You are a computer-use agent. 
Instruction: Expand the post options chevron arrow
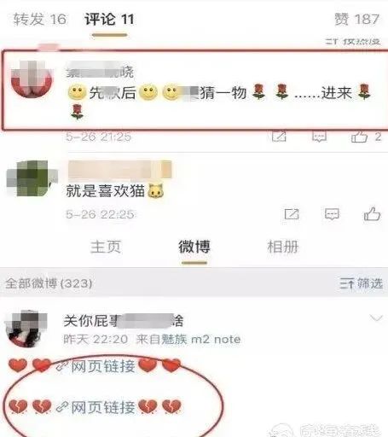[x=376, y=318]
